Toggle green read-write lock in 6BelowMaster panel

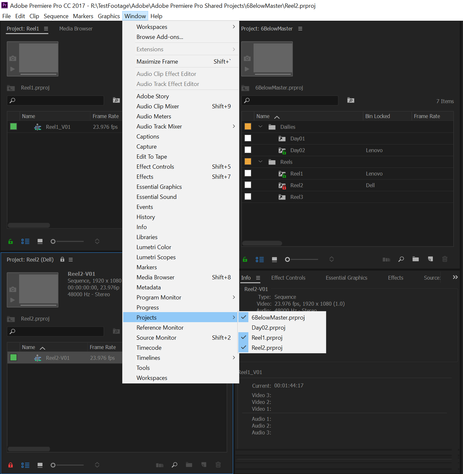[x=245, y=259]
